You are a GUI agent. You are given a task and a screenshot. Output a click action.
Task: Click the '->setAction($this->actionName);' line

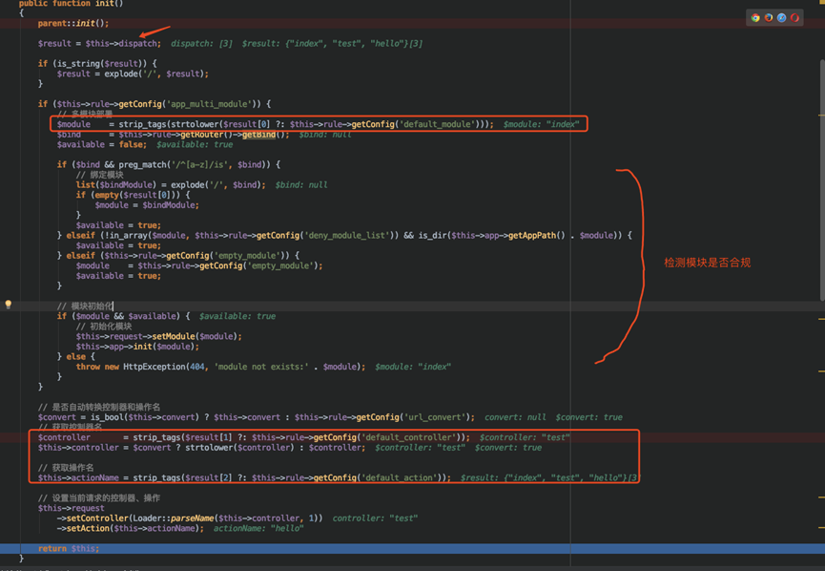[131, 528]
